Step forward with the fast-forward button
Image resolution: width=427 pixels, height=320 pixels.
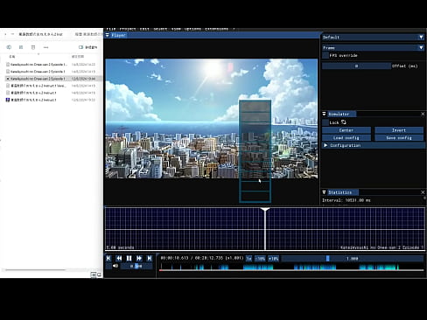point(139,258)
